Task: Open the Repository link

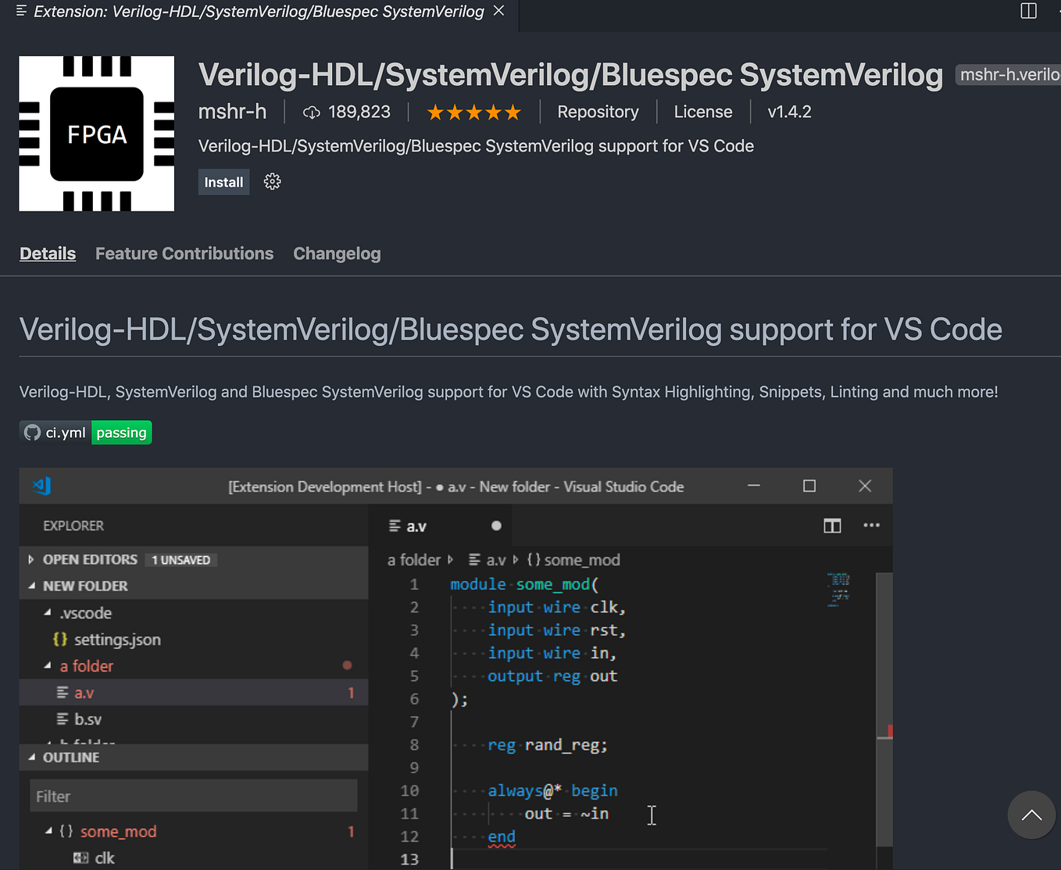Action: (598, 112)
